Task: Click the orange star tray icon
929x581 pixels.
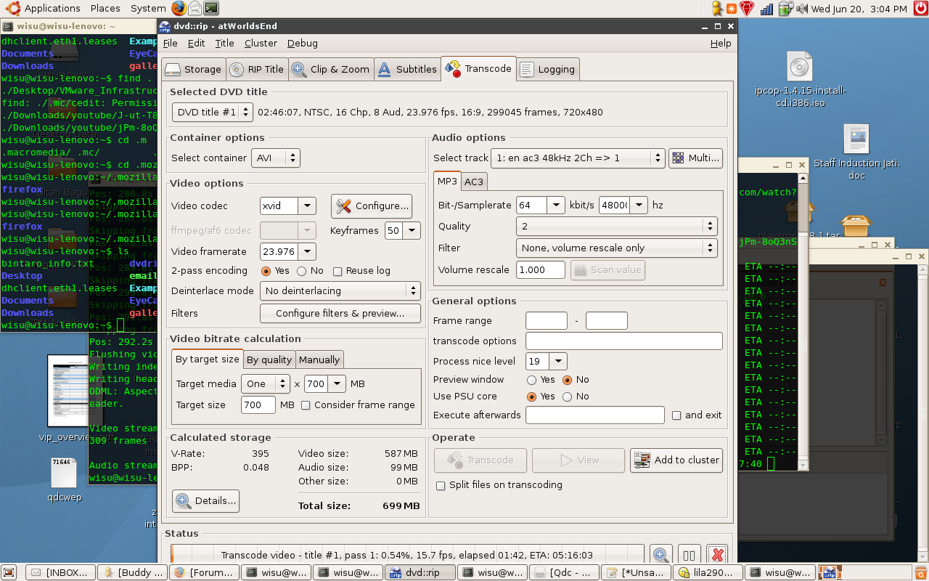Action: 732,9
